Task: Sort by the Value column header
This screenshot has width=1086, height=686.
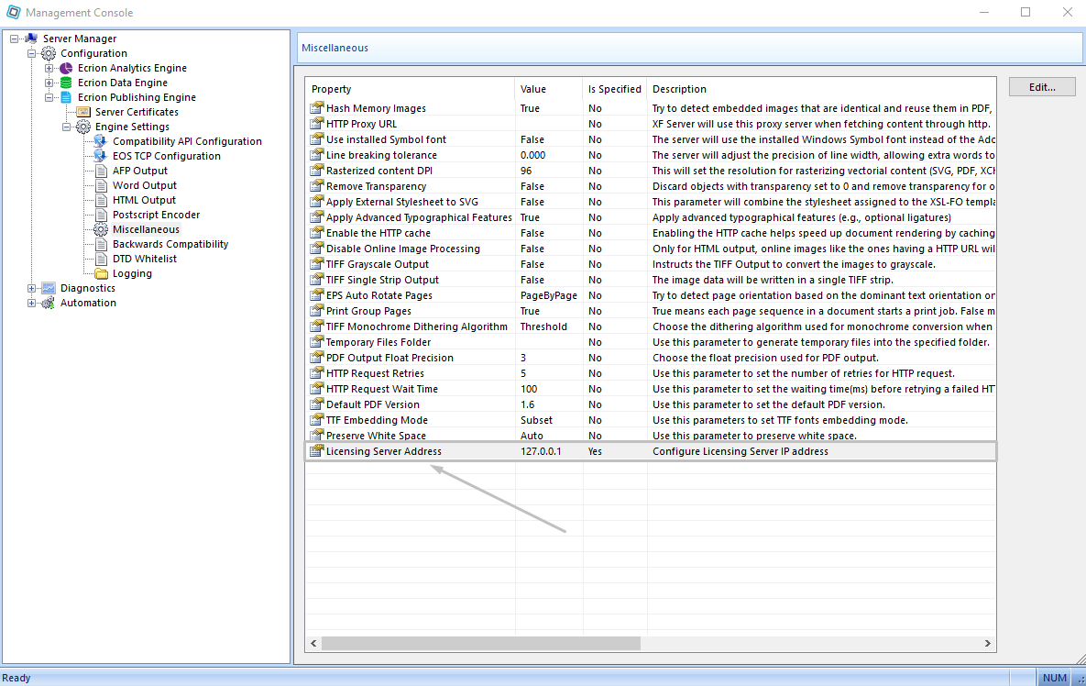Action: point(549,89)
